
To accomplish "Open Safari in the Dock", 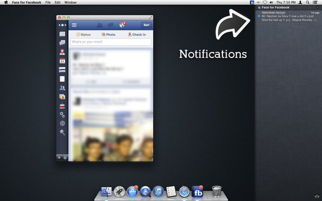I will [184, 192].
